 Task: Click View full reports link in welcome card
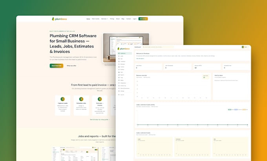(141, 59)
